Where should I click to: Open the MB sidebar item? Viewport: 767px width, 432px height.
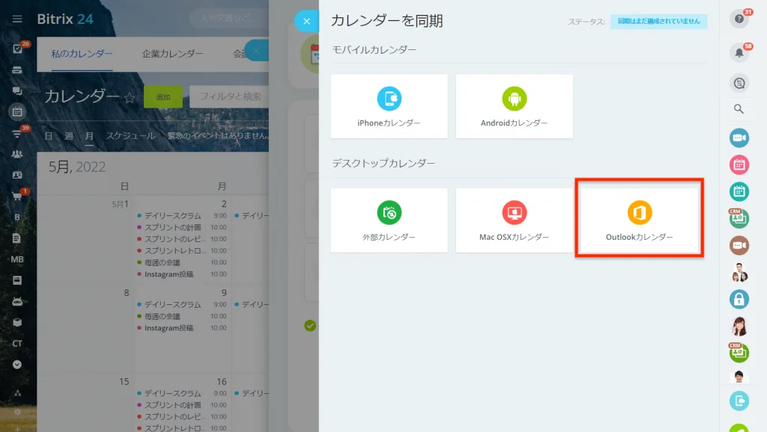[x=17, y=259]
